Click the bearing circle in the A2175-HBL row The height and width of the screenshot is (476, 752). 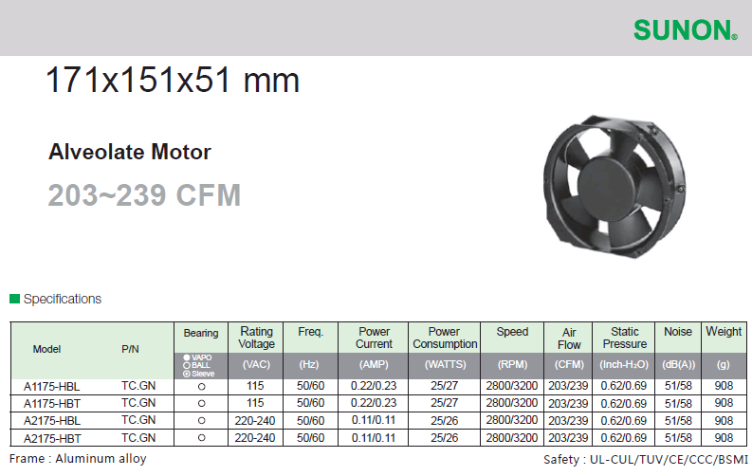tap(201, 420)
